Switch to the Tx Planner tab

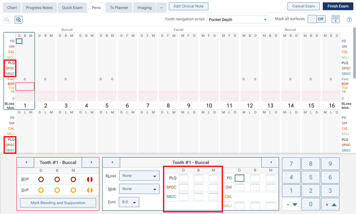(x=119, y=7)
